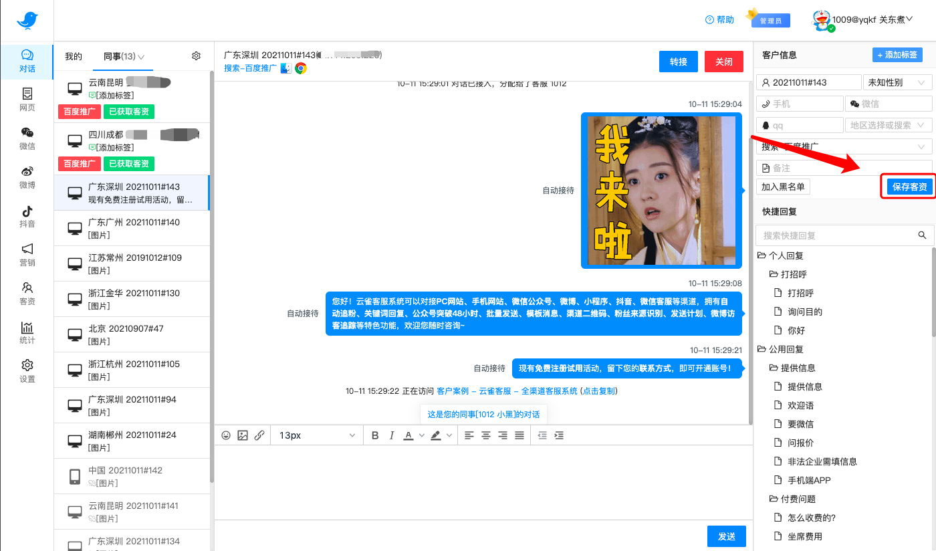This screenshot has height=551, width=936.
Task: Send the message with 发送
Action: 727,536
